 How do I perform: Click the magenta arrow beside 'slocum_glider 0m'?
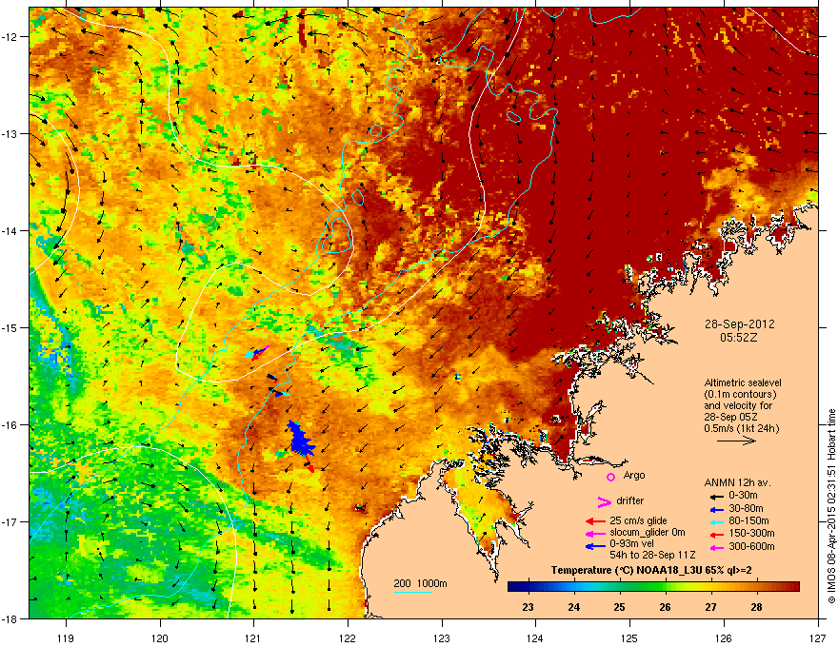(x=595, y=534)
